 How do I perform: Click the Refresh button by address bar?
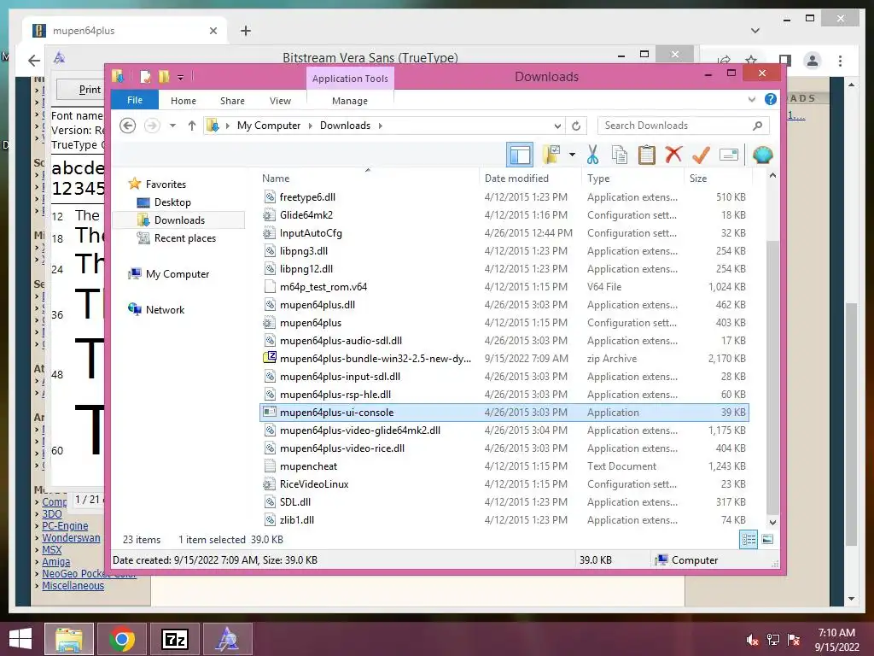576,126
